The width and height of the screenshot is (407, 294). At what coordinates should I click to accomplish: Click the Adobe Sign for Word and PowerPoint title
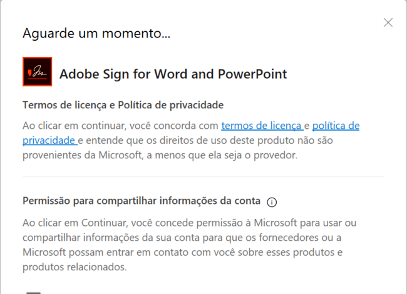tap(173, 74)
